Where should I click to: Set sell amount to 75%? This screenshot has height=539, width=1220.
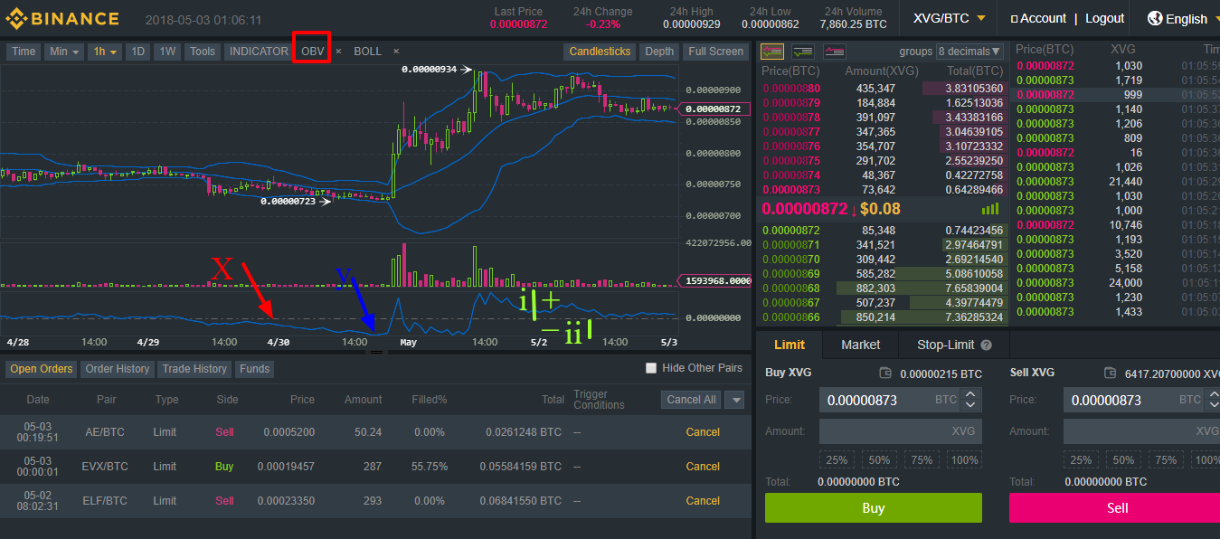tap(1166, 459)
